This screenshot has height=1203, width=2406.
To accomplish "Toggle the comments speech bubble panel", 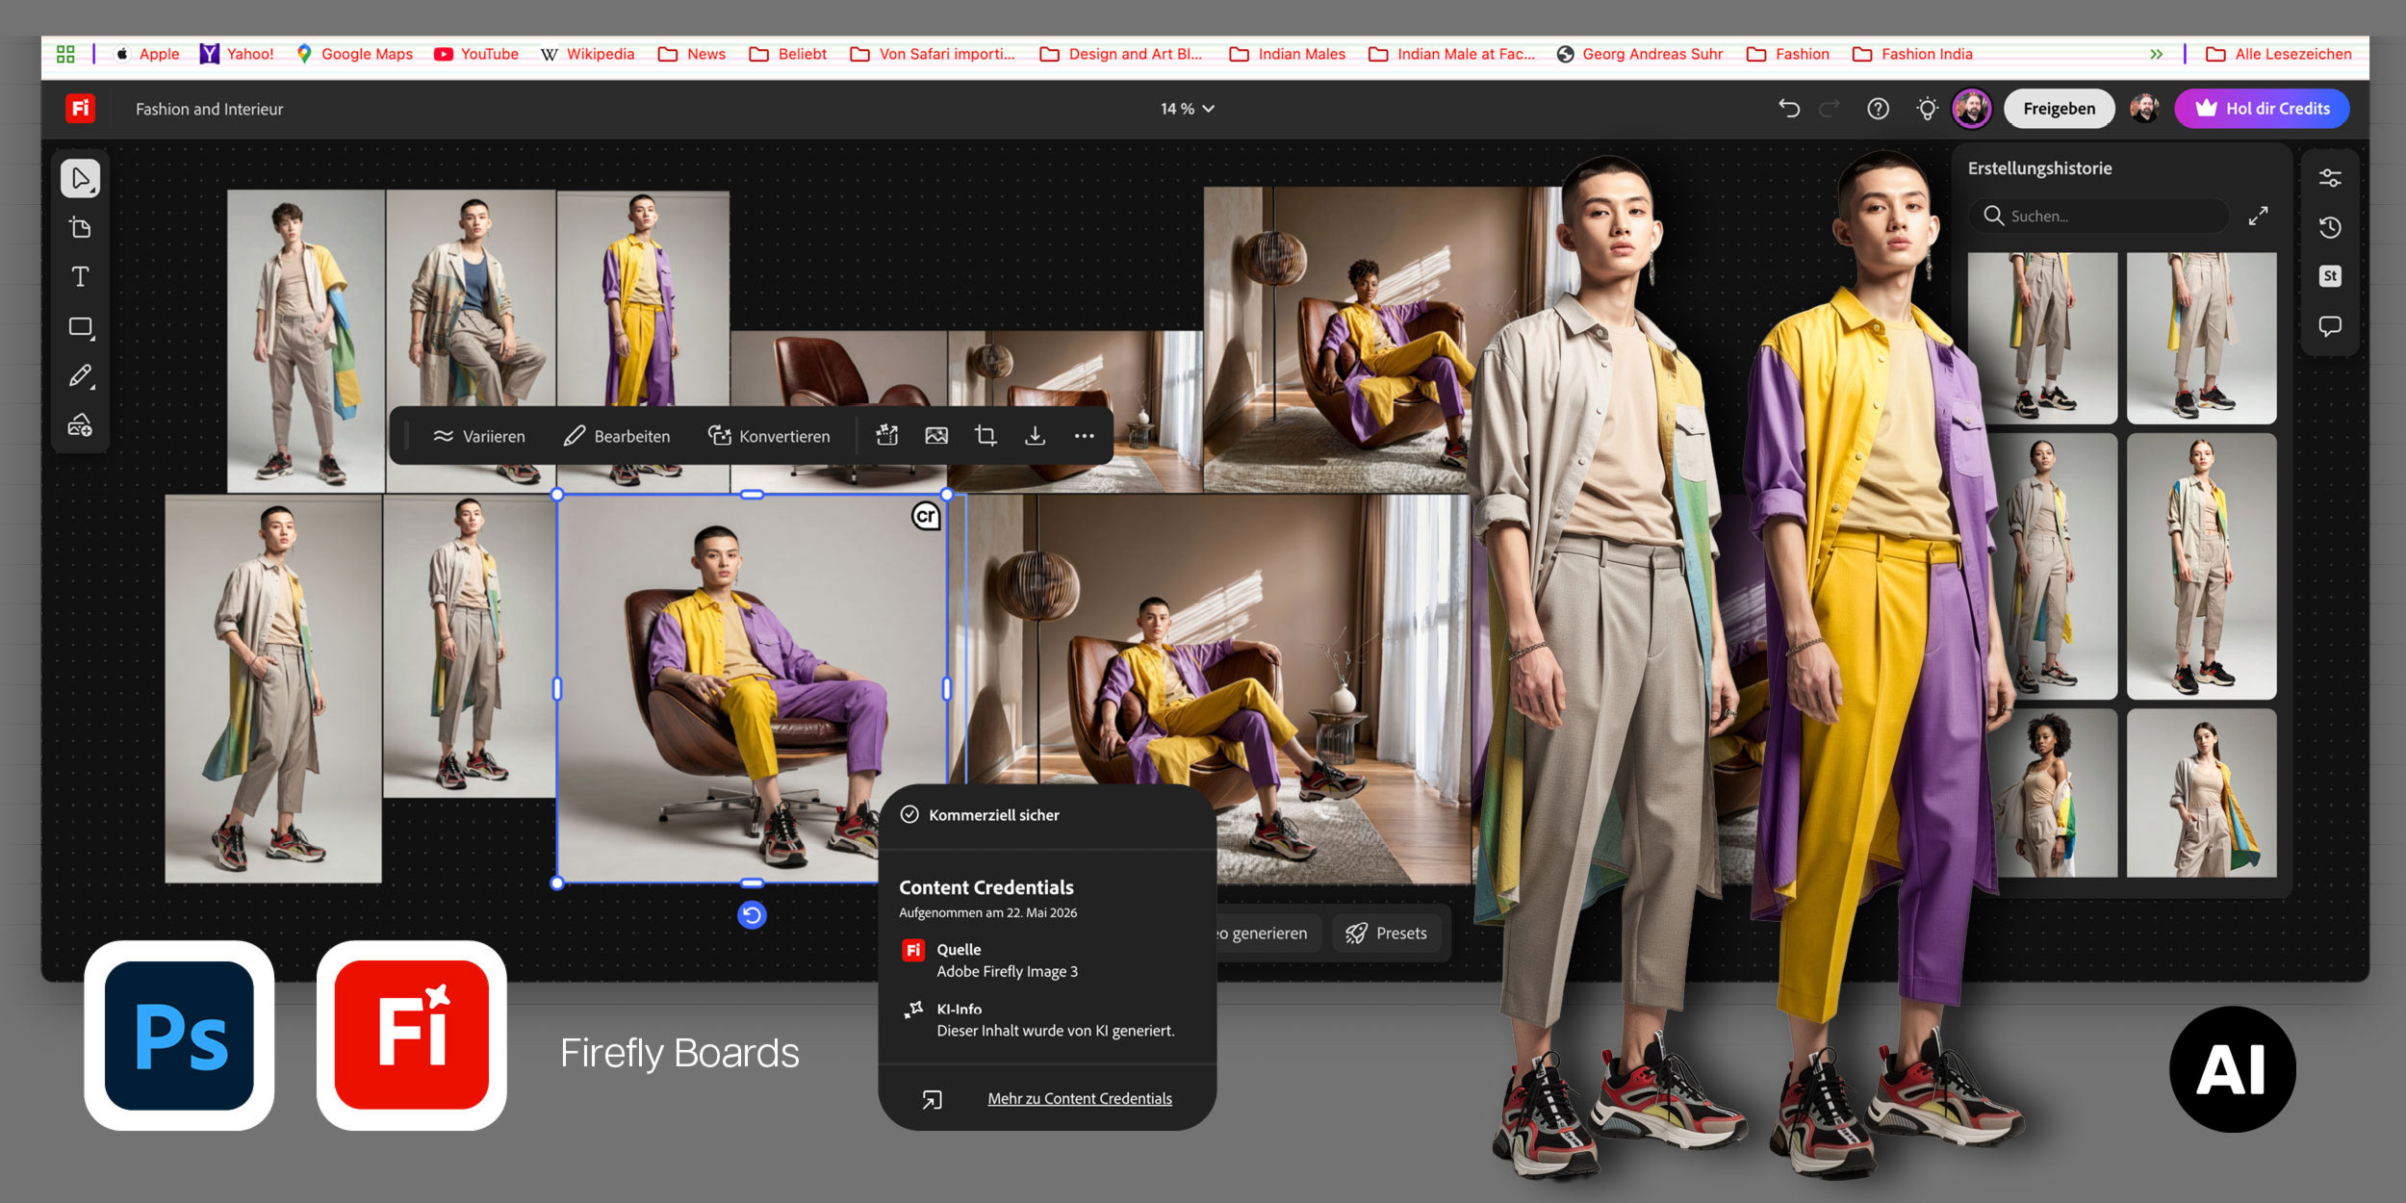I will point(2330,326).
